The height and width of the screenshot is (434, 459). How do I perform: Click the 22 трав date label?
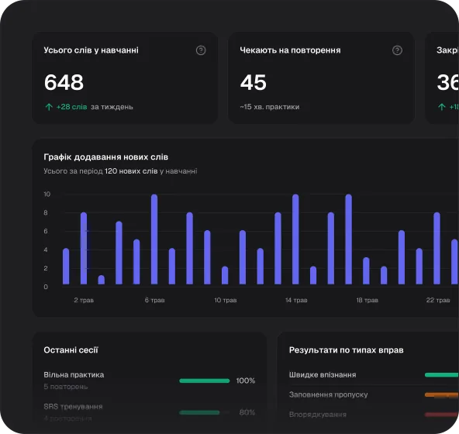click(x=438, y=300)
